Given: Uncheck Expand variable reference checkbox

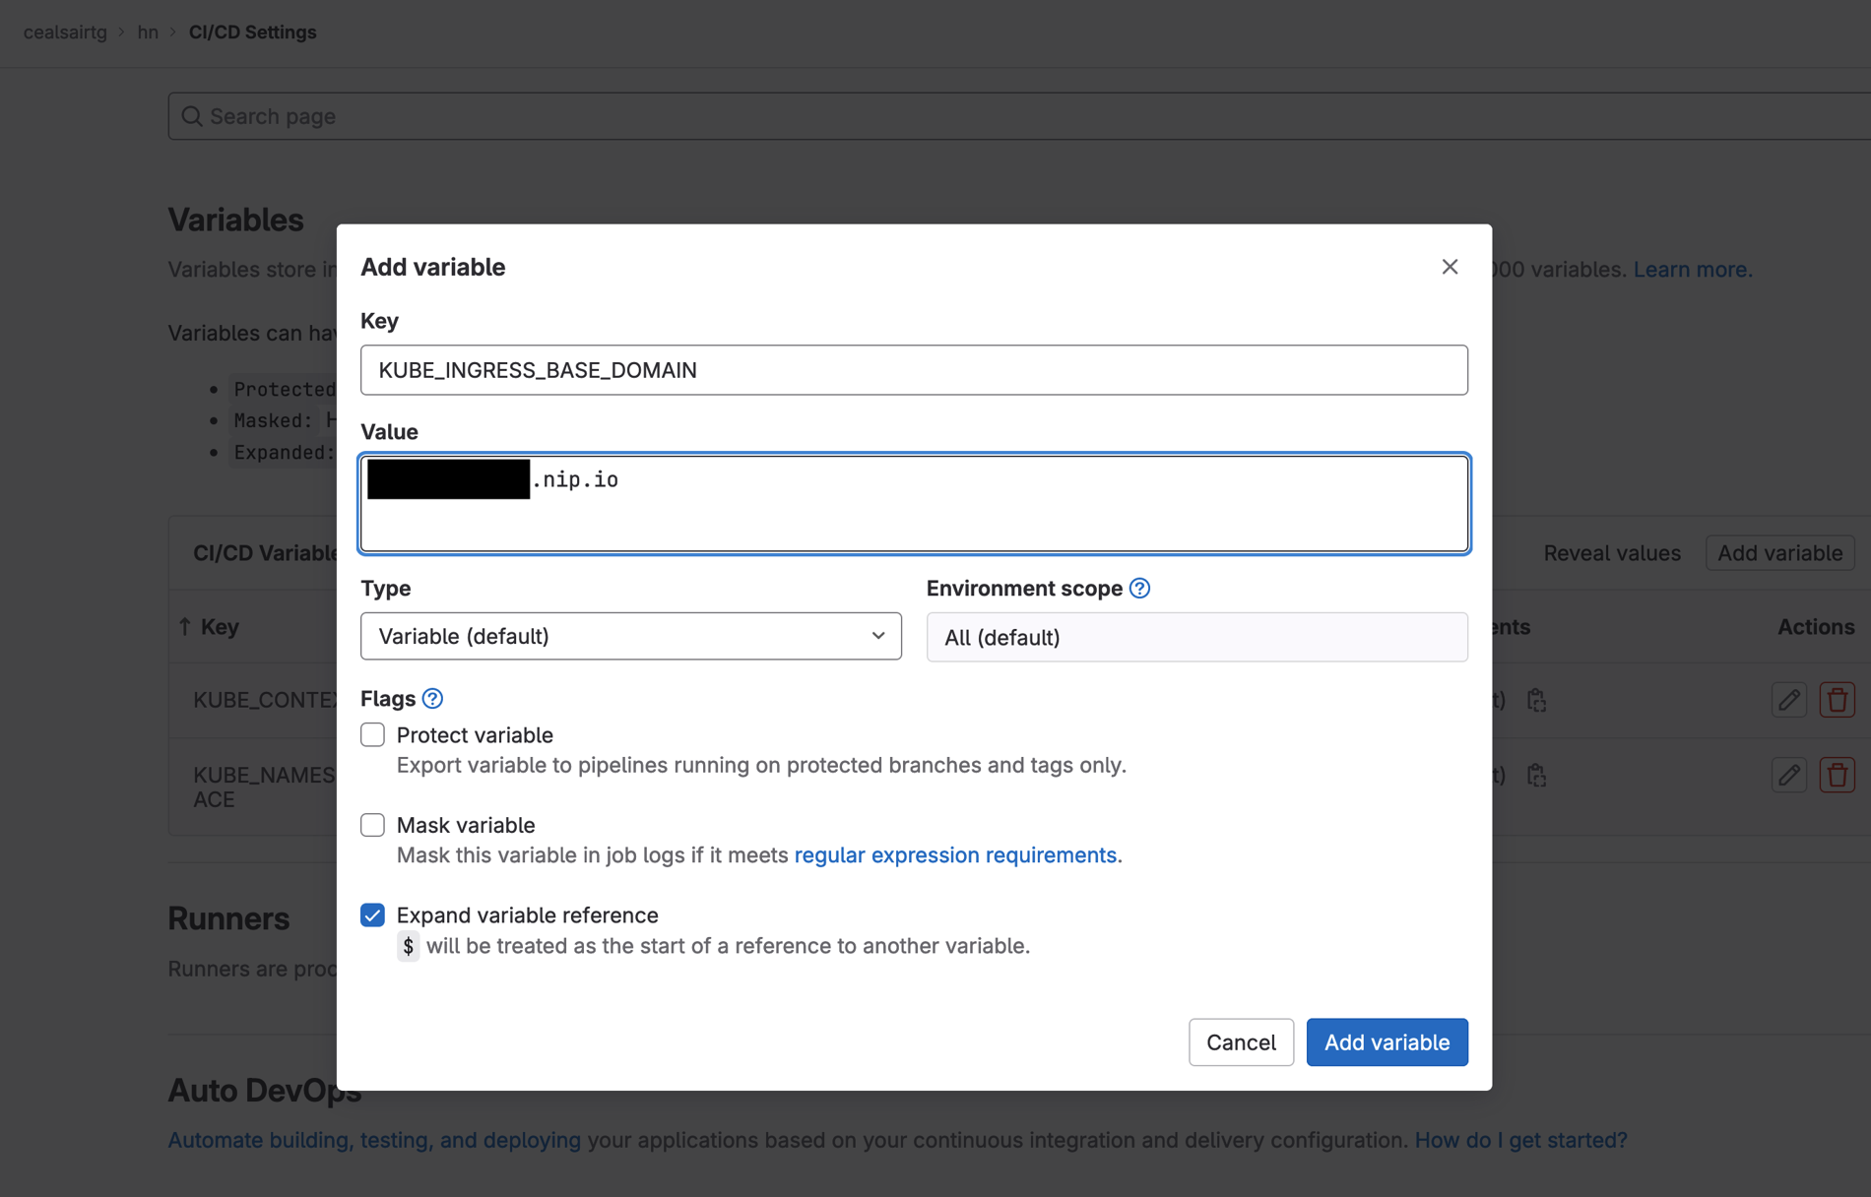Looking at the screenshot, I should (373, 915).
